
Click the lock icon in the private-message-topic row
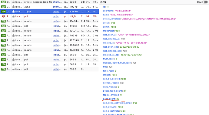coord(13,2)
